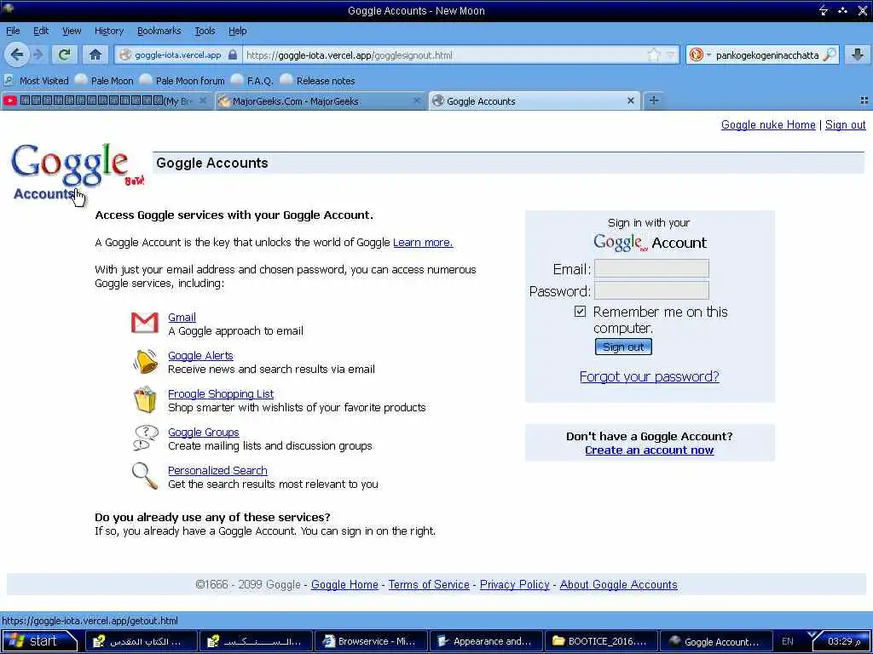Click the Personalized Search magnifier icon
This screenshot has height=654, width=873.
point(145,476)
